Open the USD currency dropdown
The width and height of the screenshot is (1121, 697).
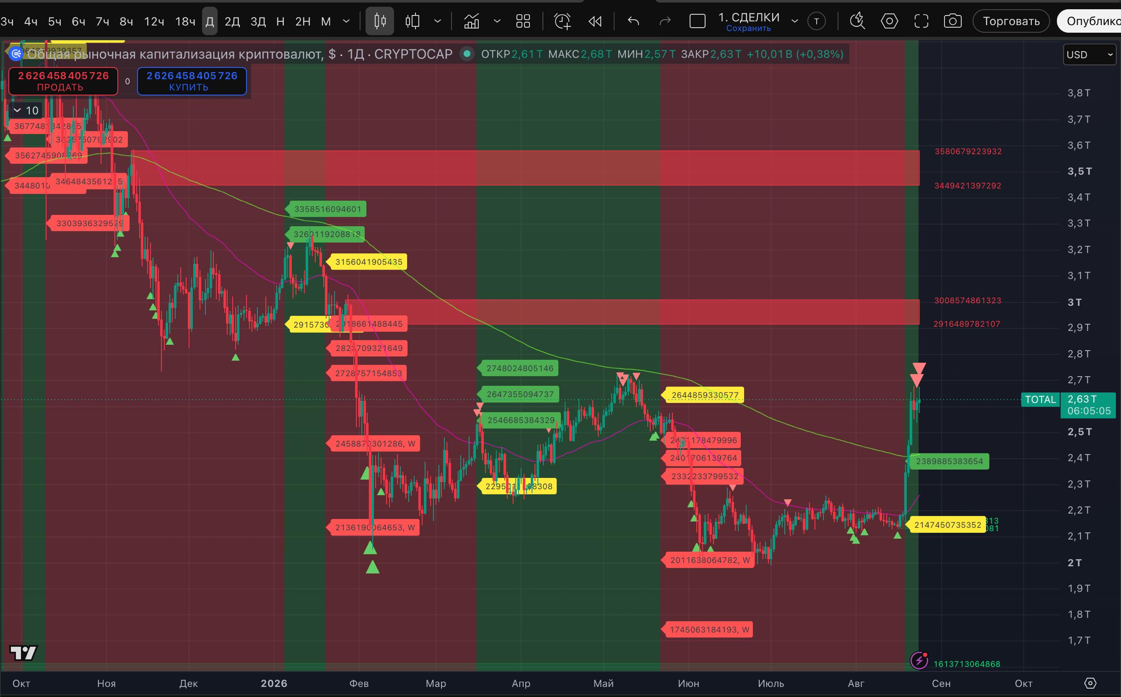[x=1089, y=55]
